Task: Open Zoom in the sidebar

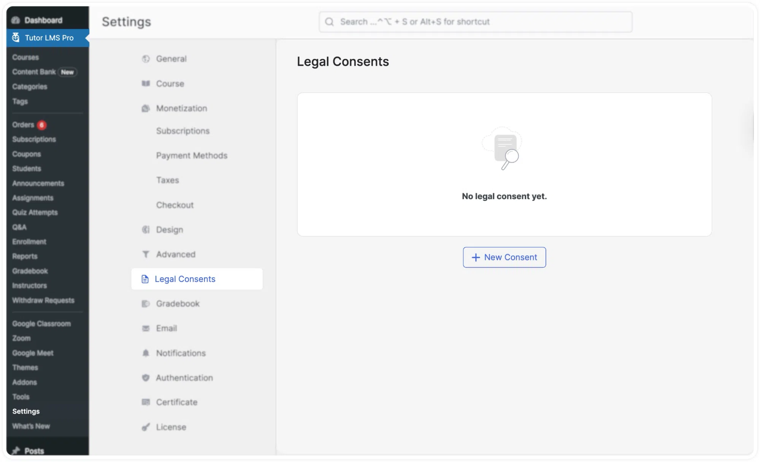Action: [21, 338]
